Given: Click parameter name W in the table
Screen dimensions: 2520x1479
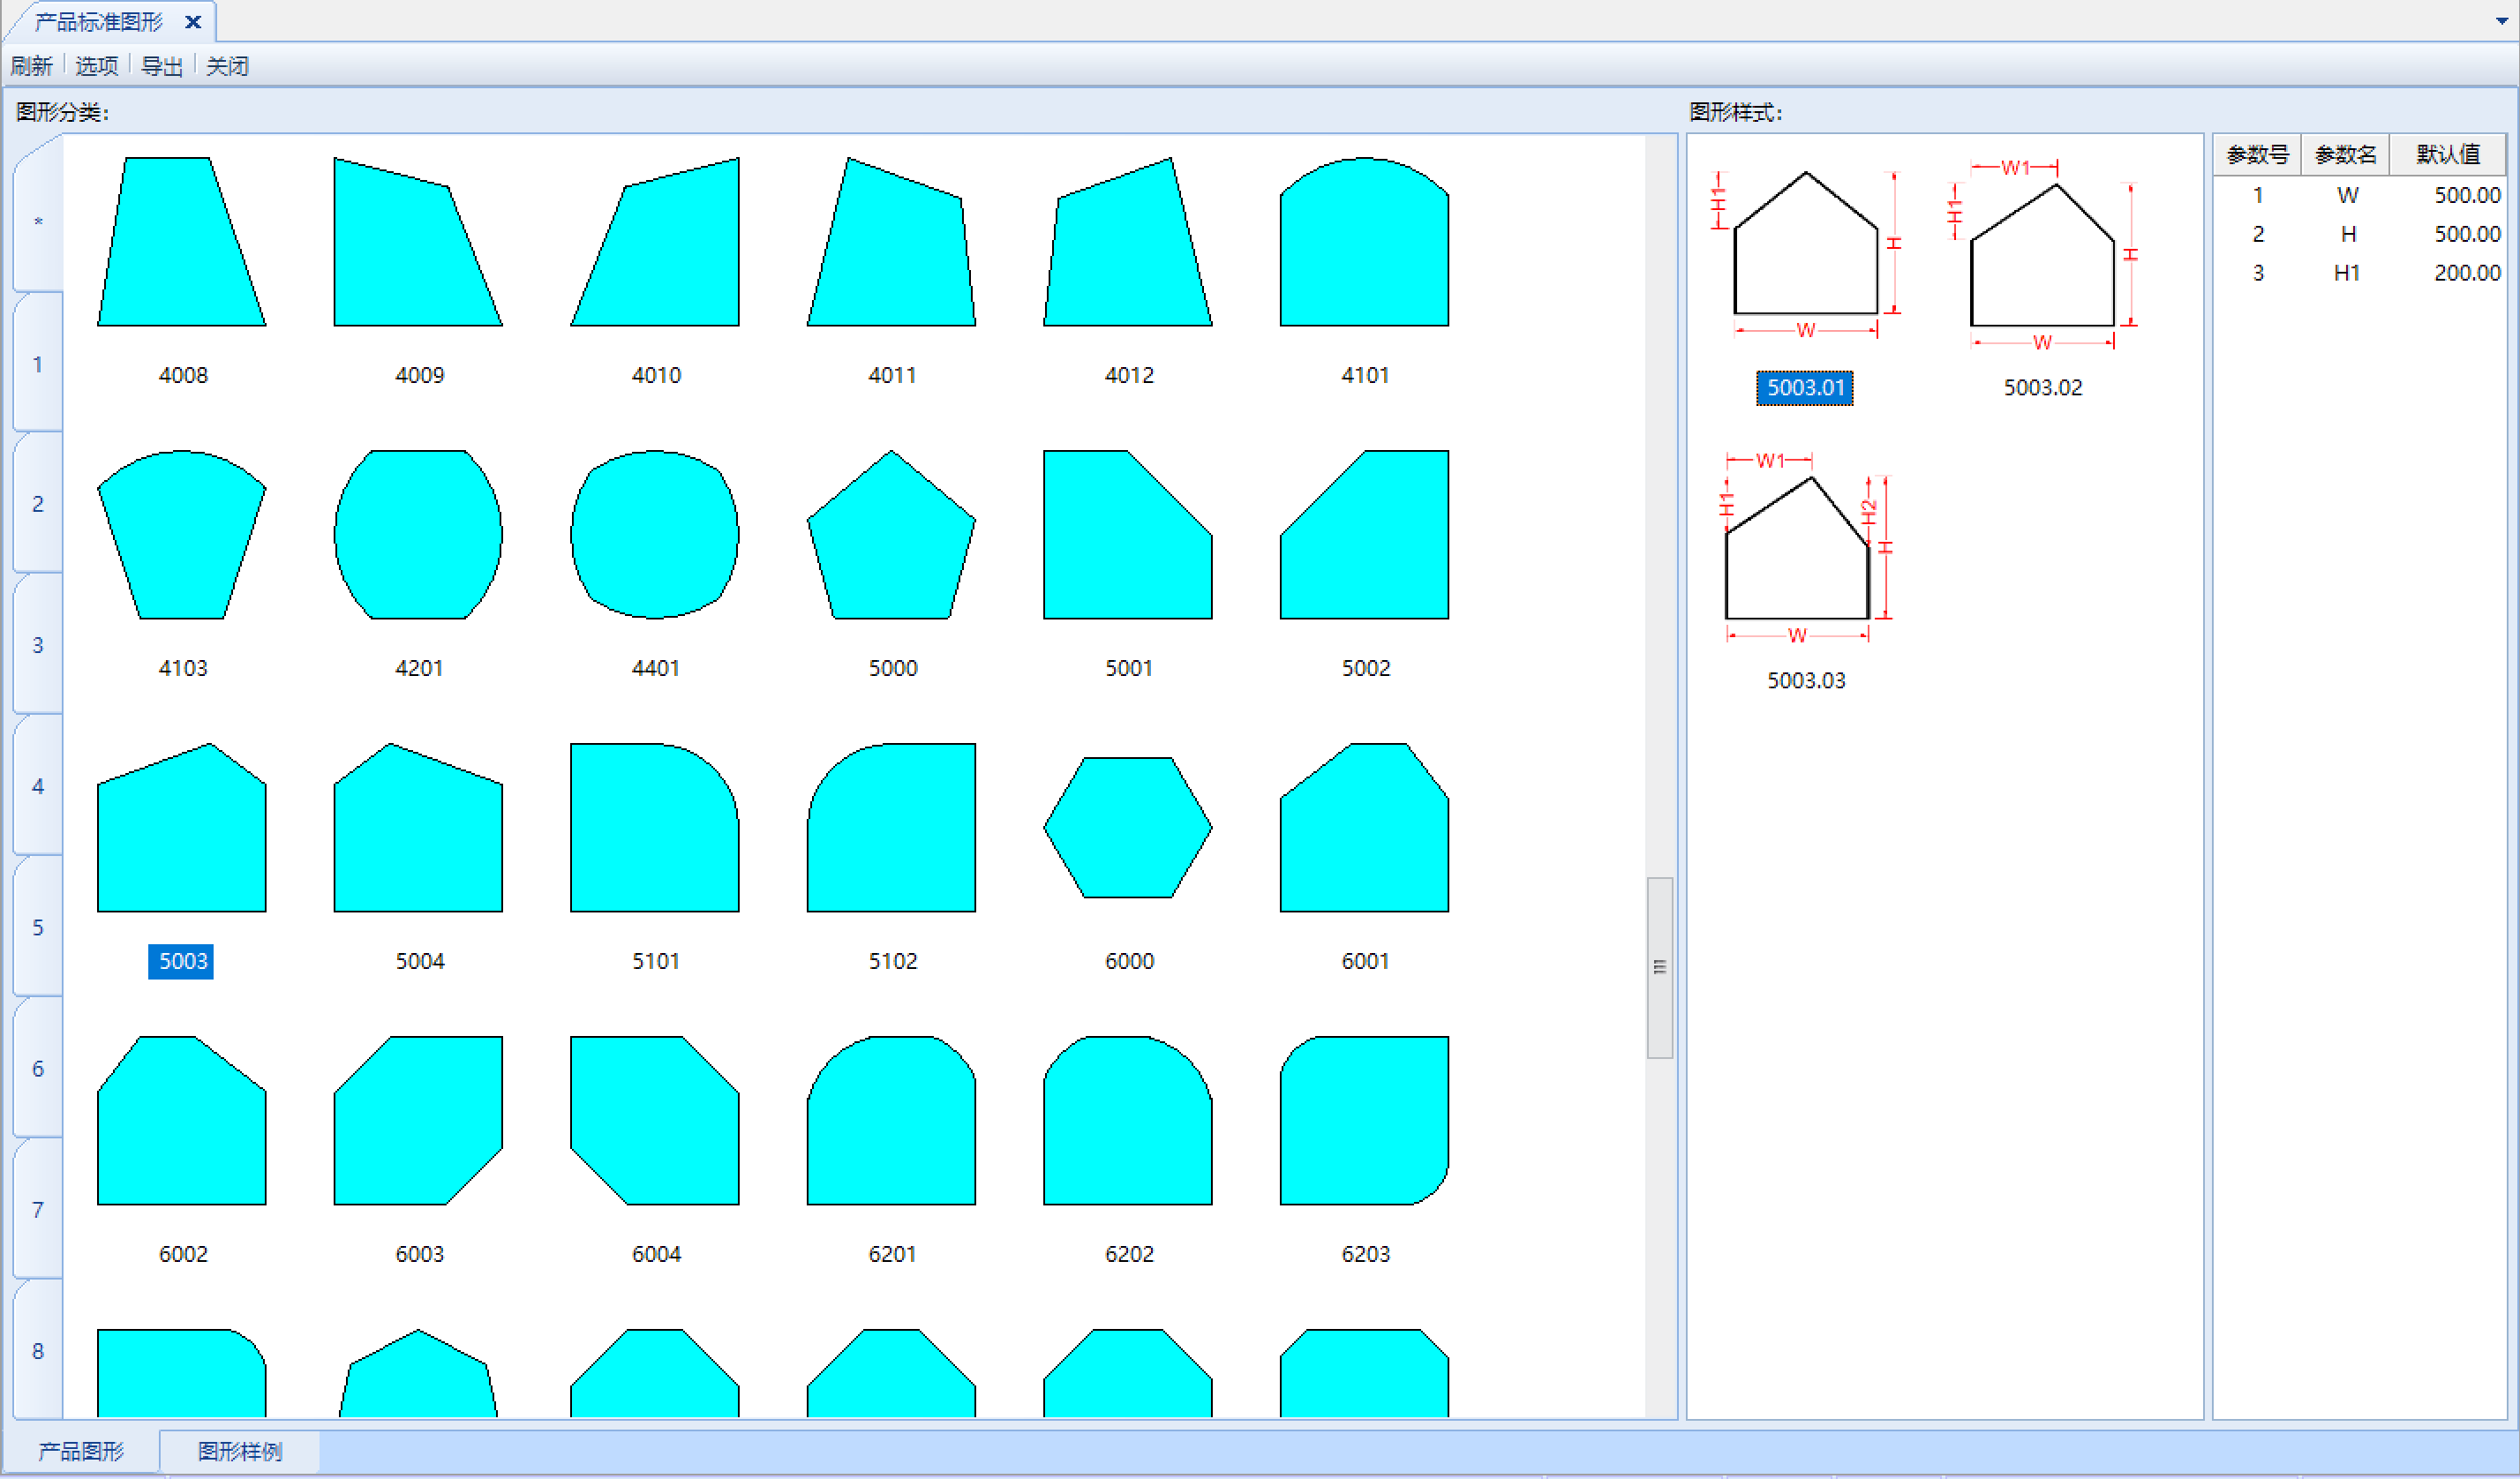Looking at the screenshot, I should click(x=2348, y=195).
